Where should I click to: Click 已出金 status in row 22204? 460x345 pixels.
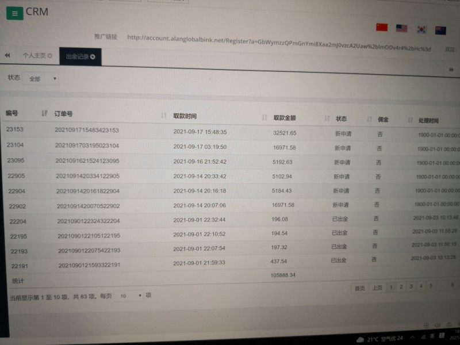pos(340,219)
